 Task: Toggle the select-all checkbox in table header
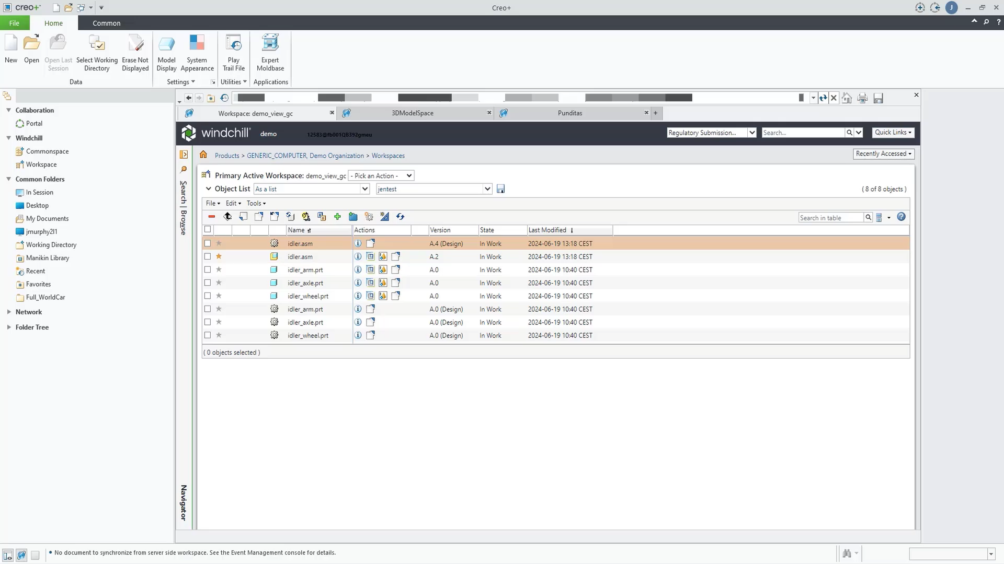pyautogui.click(x=208, y=229)
